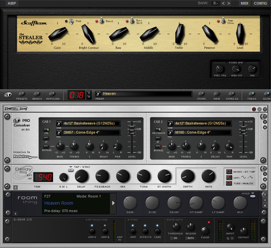The height and width of the screenshot is (248, 271).
Task: Click the S M L delay range knob
Action: pyautogui.click(x=63, y=178)
